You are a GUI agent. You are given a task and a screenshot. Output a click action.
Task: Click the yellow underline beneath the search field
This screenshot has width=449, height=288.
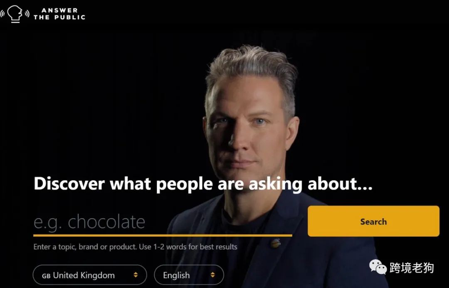pyautogui.click(x=163, y=235)
